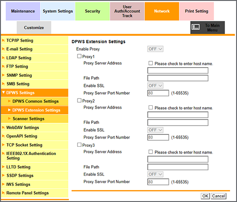Click Proxy3 Proxy Server Address field
This screenshot has width=237, height=202.
tap(178, 159)
